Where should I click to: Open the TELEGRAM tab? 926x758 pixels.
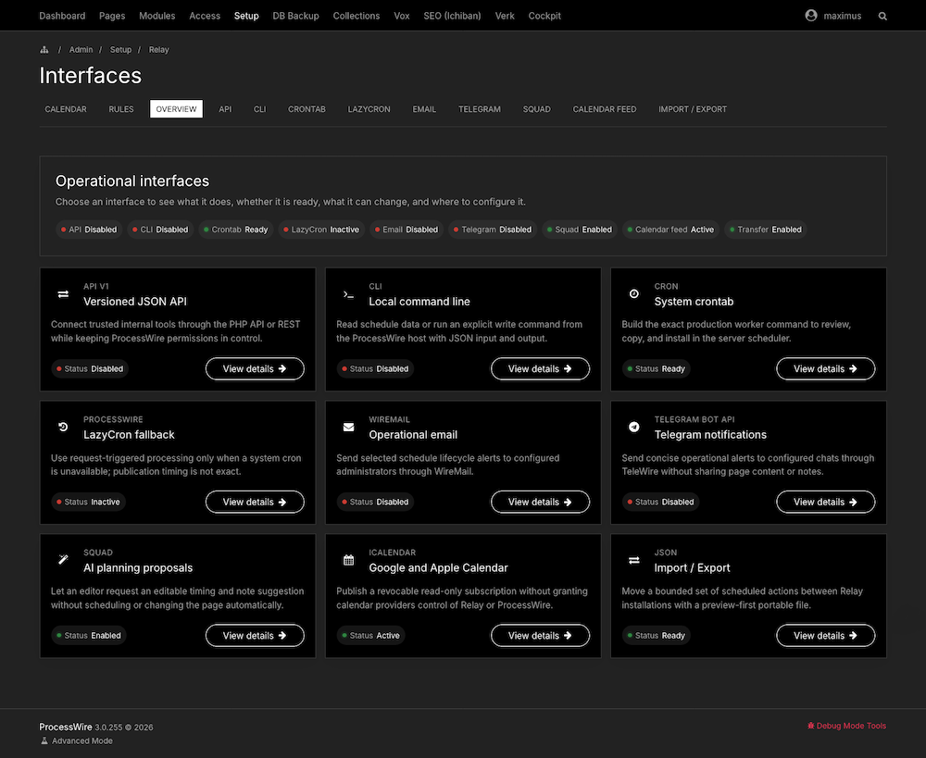(x=479, y=109)
